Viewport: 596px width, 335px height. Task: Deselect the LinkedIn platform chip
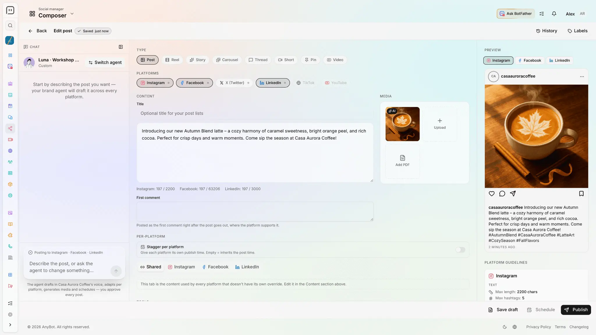273,83
